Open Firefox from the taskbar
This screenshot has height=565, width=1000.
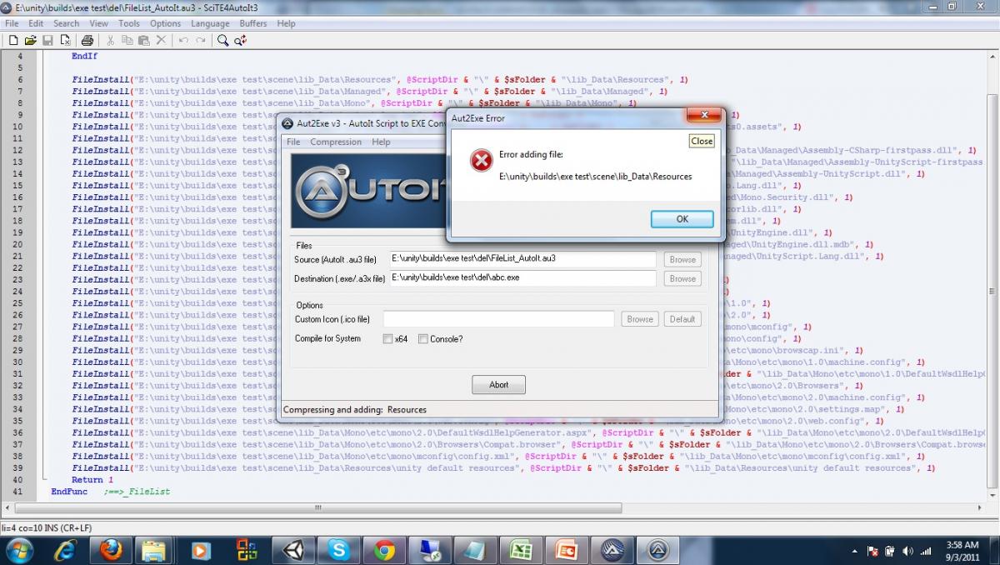[109, 549]
